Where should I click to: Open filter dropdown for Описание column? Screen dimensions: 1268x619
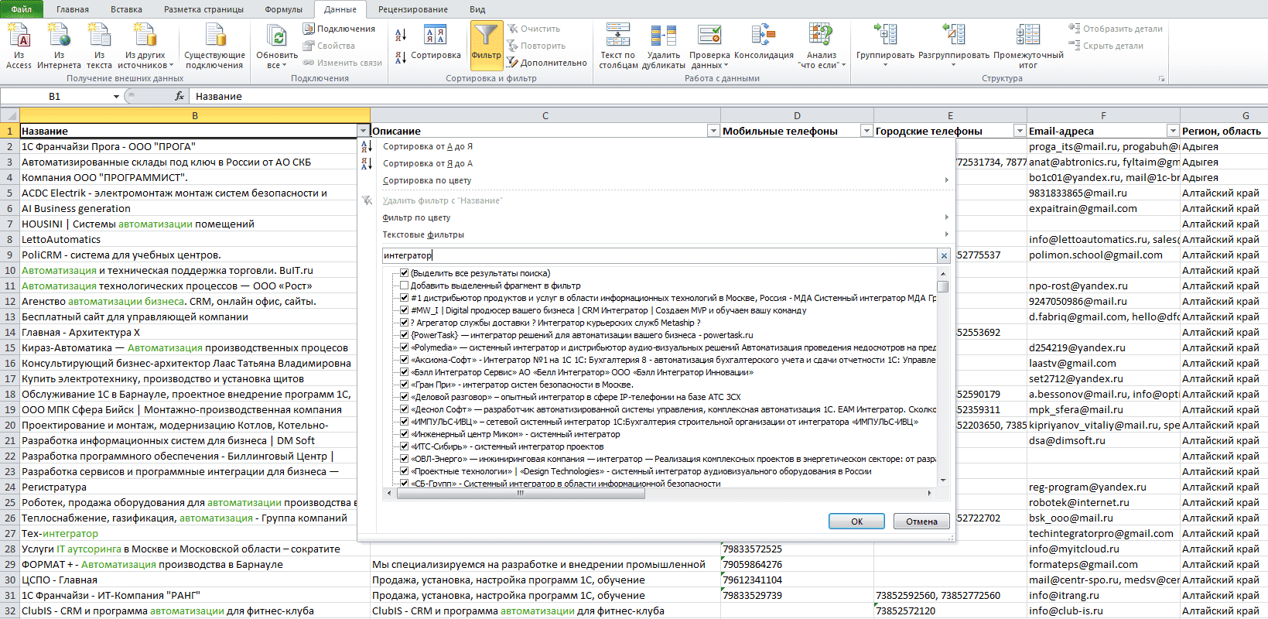713,131
